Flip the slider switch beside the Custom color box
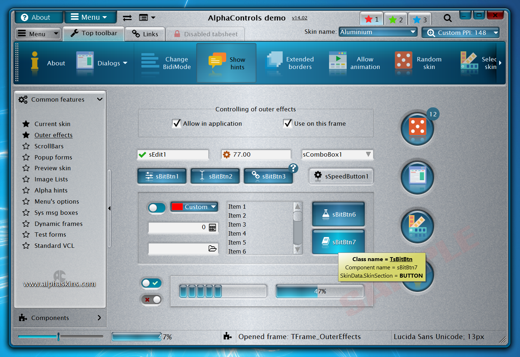This screenshot has height=357, width=520. (157, 208)
